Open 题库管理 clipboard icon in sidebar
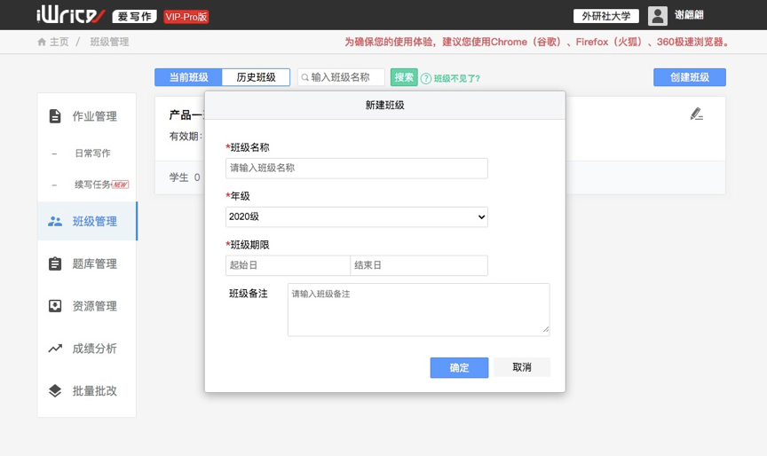 [x=55, y=263]
